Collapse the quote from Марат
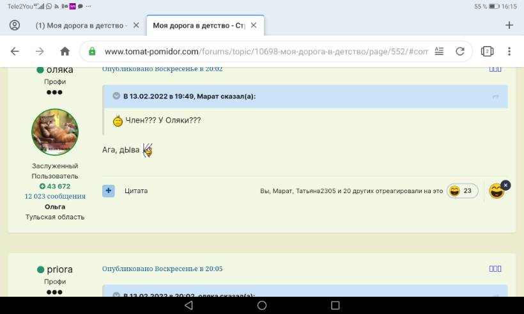This screenshot has width=524, height=314. click(x=116, y=96)
